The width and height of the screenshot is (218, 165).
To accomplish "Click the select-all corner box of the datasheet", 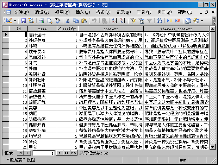I will [6, 29].
